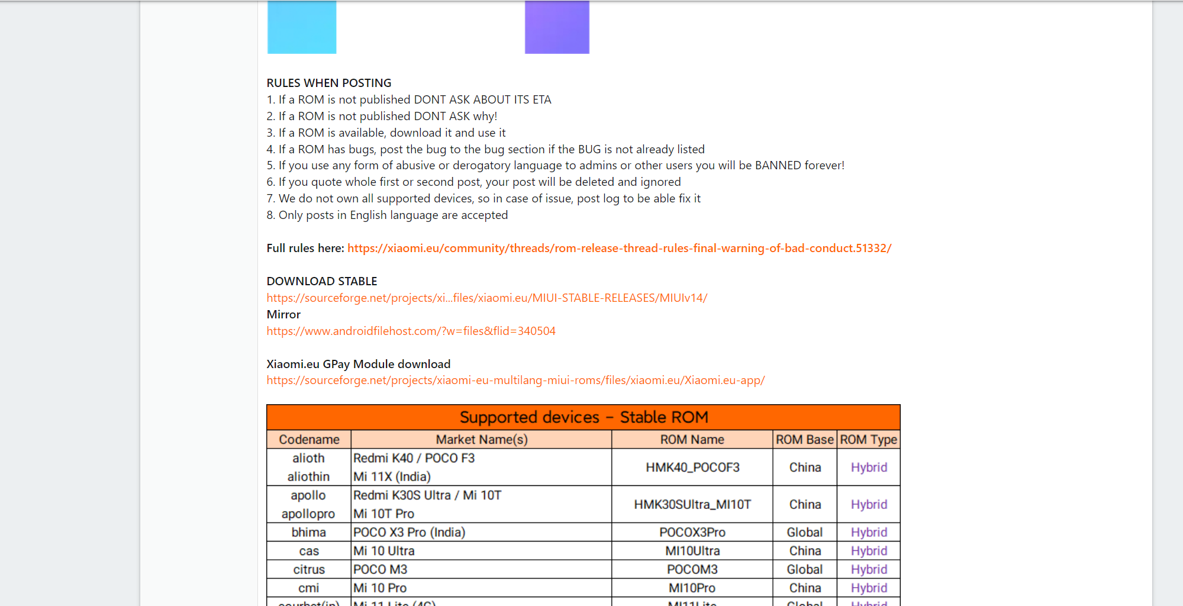Click 'Hybrid' in the POCOX3Pro row

tap(869, 532)
